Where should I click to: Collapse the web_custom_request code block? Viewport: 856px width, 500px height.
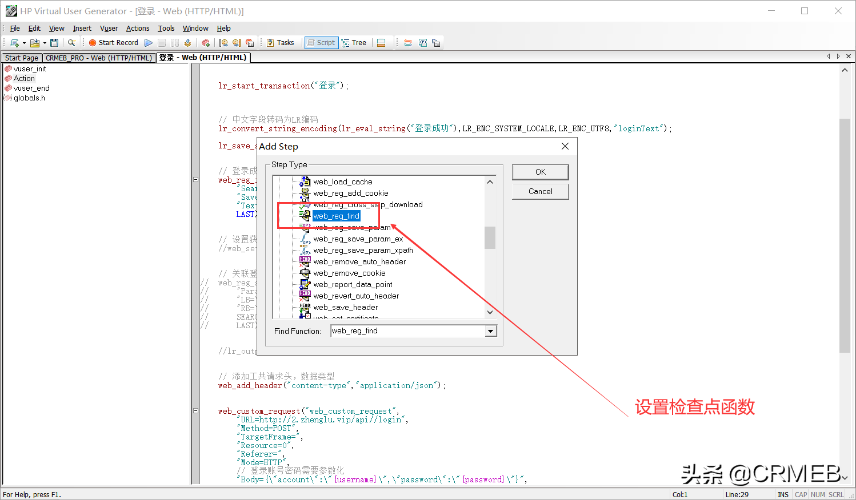(x=195, y=410)
